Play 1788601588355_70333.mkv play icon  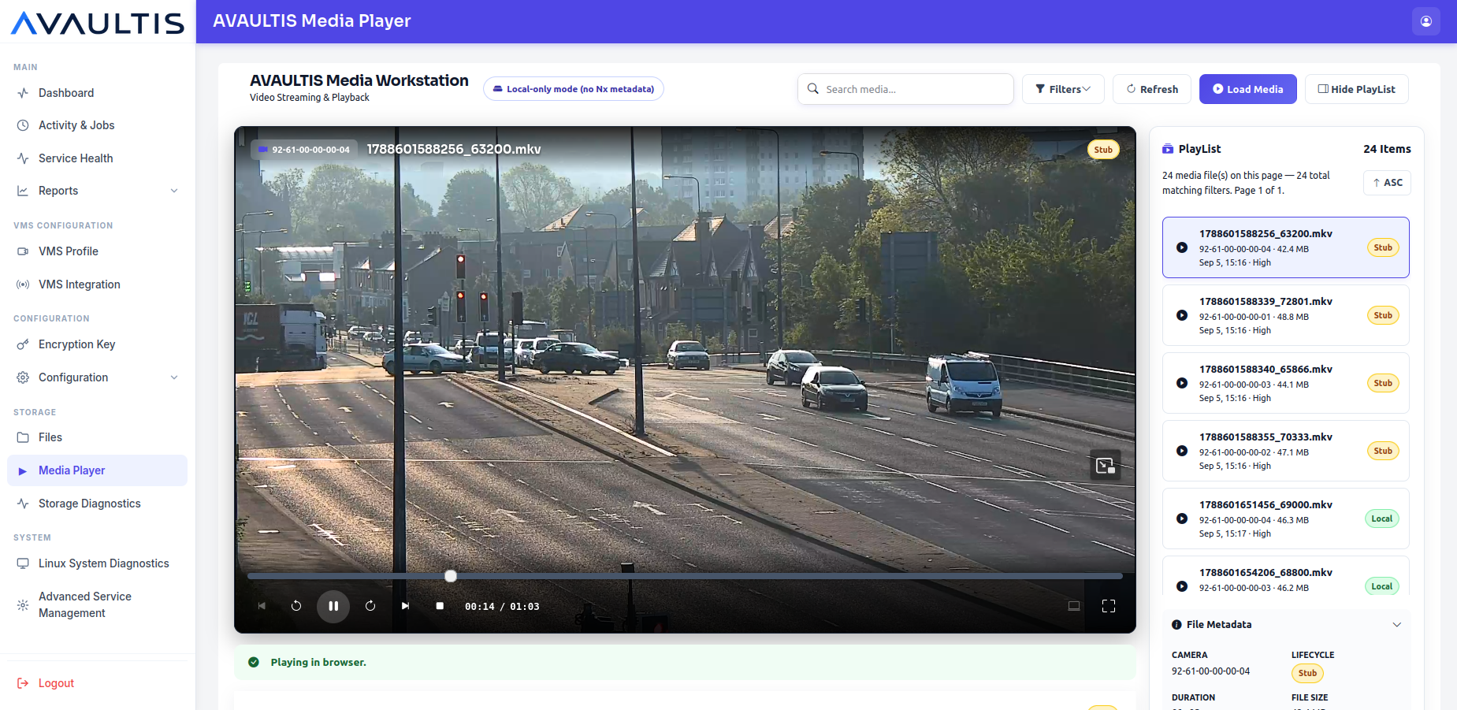click(x=1182, y=451)
